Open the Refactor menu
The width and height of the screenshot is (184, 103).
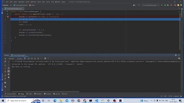tap(33, 2)
